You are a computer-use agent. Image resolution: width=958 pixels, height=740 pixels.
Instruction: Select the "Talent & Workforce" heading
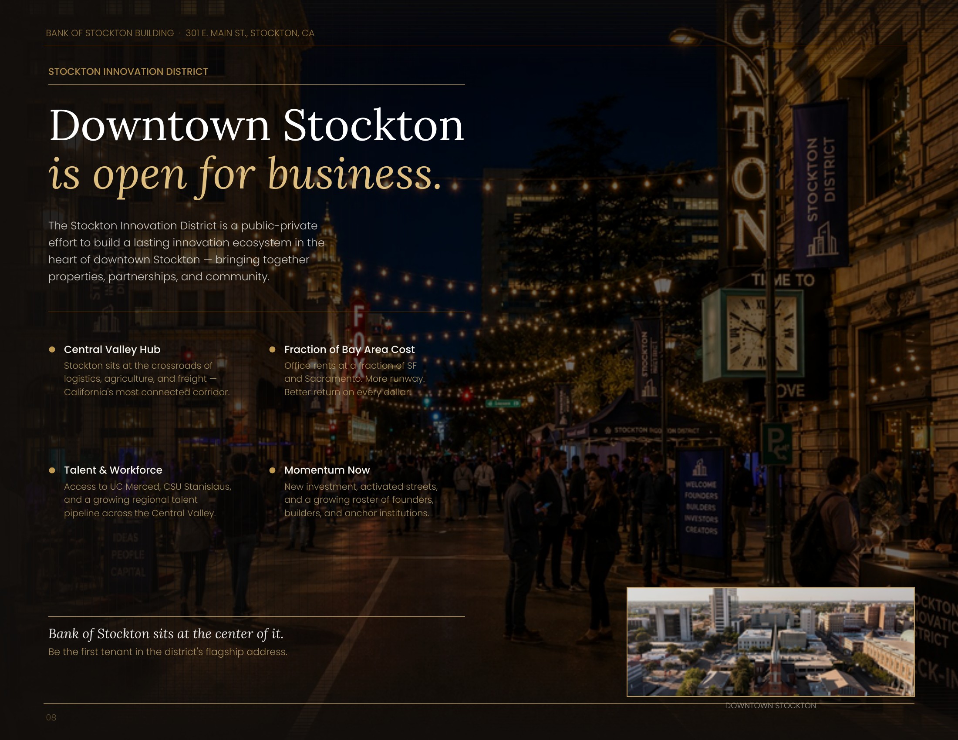click(x=113, y=470)
